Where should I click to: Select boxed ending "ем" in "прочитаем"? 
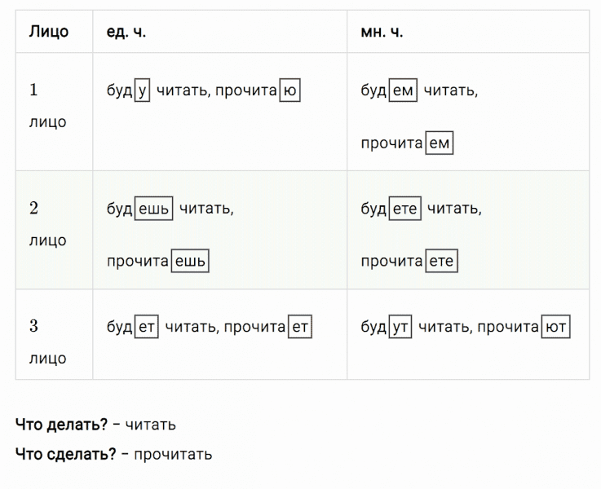(x=439, y=143)
